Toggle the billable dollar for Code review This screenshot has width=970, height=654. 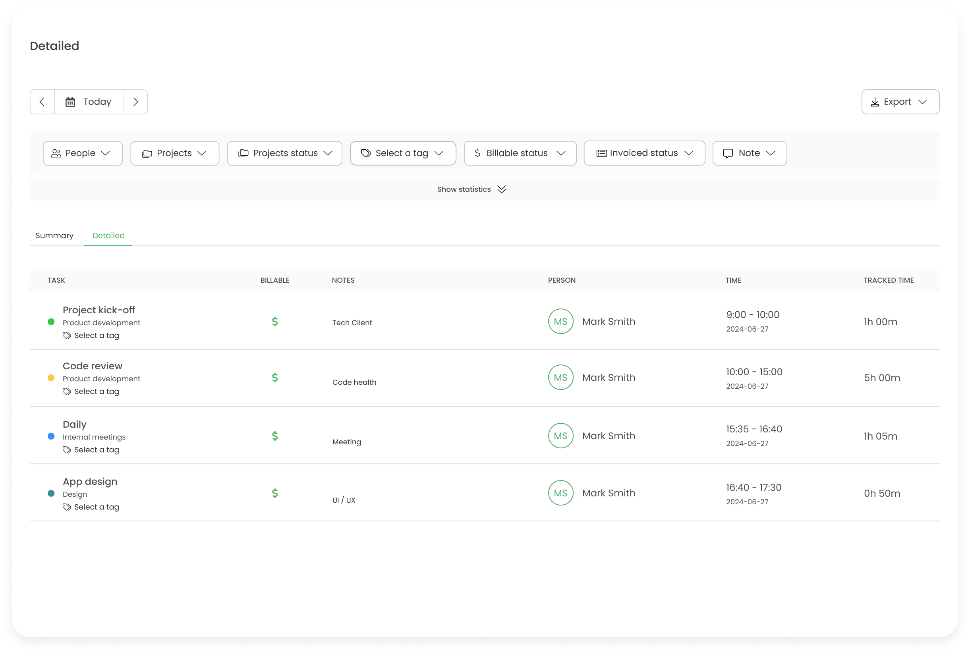click(274, 378)
